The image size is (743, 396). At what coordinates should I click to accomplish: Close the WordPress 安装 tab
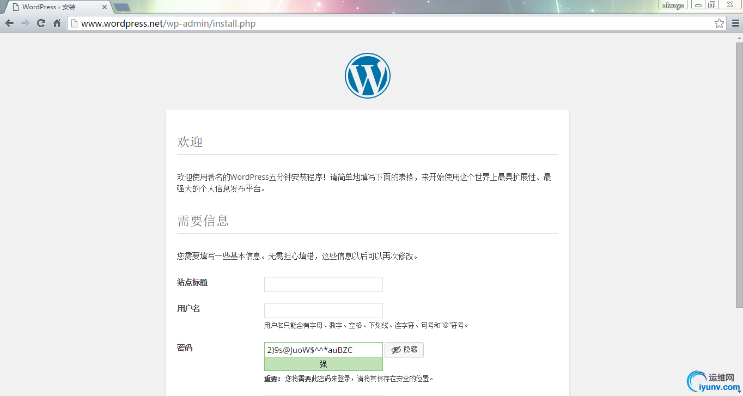click(x=105, y=7)
